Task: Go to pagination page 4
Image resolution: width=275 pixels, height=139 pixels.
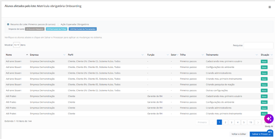Action: coord(238,122)
